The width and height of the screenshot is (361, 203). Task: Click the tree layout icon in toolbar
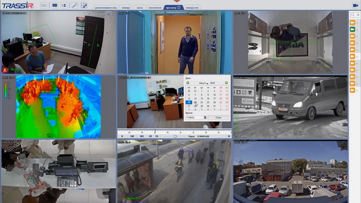(x=64, y=5)
